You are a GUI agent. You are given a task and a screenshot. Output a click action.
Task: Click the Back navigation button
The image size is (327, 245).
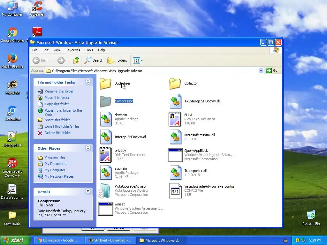pyautogui.click(x=41, y=60)
